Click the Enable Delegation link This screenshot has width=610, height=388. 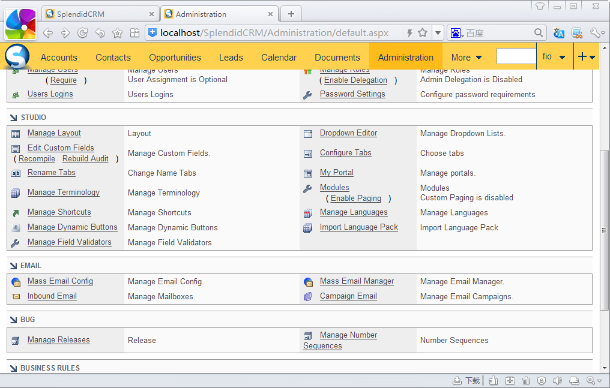tap(355, 80)
